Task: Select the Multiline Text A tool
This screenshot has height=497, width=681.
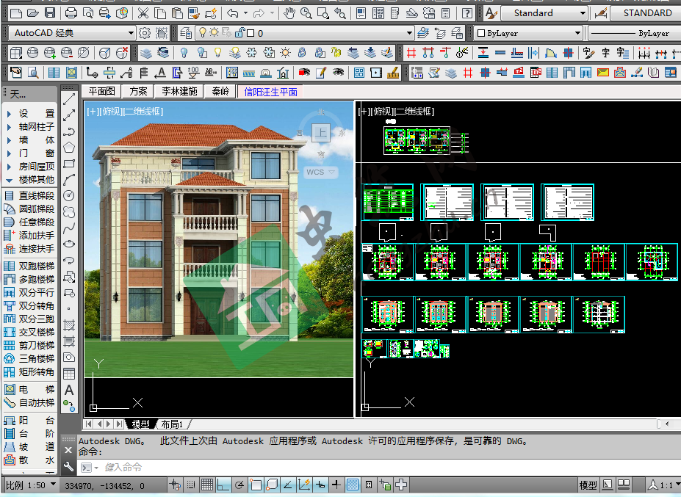Action: [69, 390]
